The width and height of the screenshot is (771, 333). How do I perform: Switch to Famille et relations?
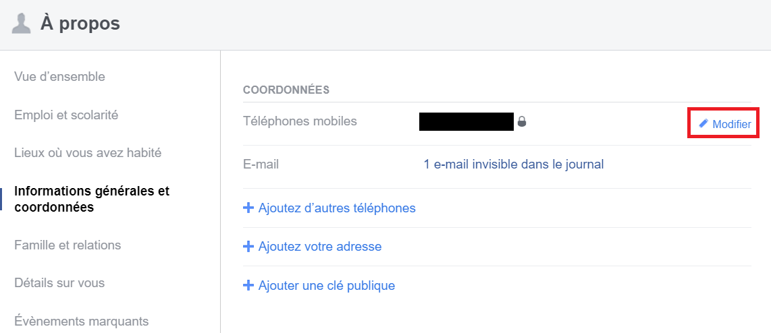pyautogui.click(x=68, y=245)
